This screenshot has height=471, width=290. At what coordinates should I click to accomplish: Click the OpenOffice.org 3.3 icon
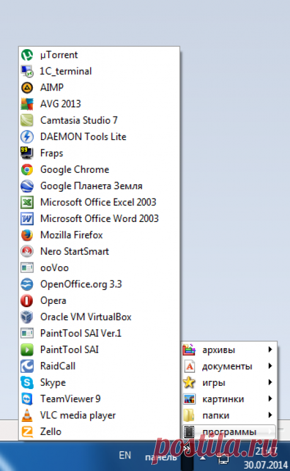coord(27,284)
